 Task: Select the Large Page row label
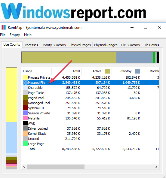(x=36, y=144)
